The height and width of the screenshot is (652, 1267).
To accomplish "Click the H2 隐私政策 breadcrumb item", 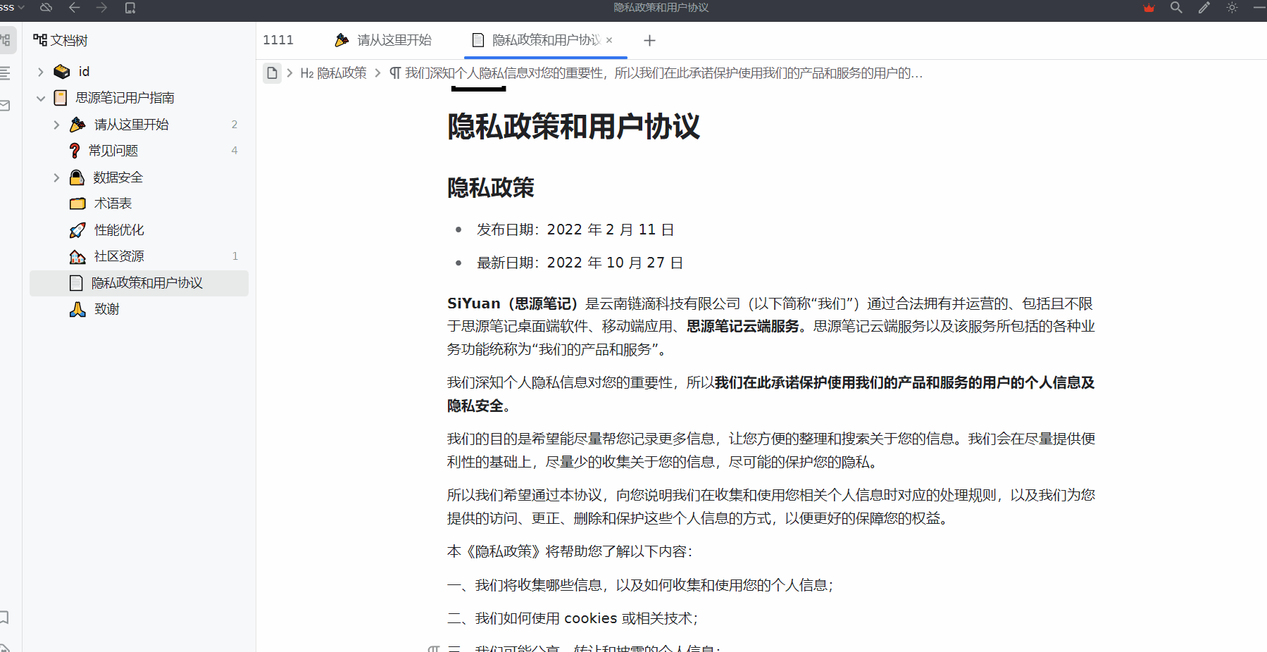I will click(333, 73).
